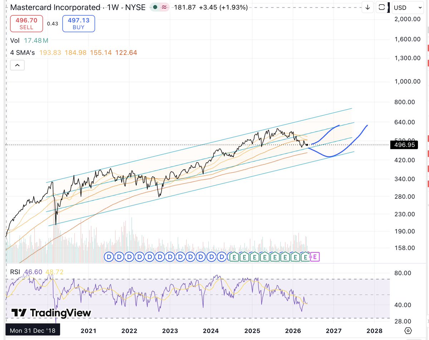
Task: Click the 1W interval in chart title
Action: click(x=113, y=7)
